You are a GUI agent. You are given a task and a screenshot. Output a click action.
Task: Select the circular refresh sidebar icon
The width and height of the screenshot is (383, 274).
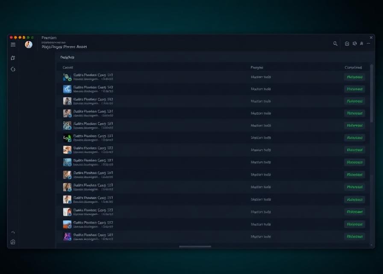[13, 69]
